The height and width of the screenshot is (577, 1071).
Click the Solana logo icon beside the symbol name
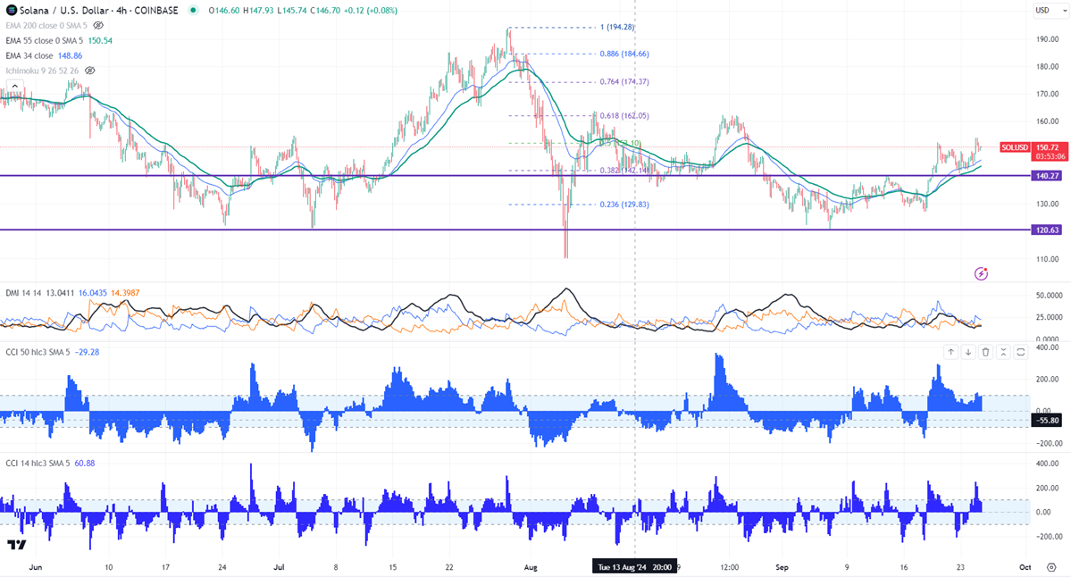(11, 10)
